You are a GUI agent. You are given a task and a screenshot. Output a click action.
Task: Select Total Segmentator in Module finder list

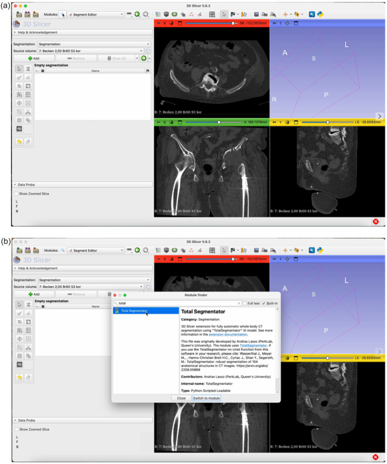click(x=146, y=311)
